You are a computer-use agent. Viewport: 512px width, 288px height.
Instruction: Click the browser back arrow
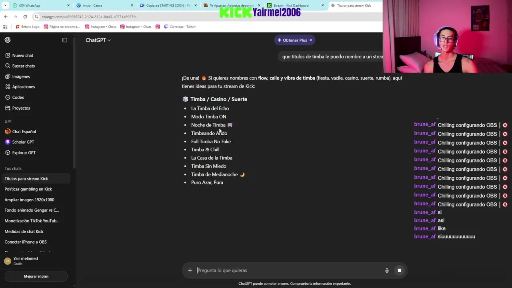click(6, 17)
